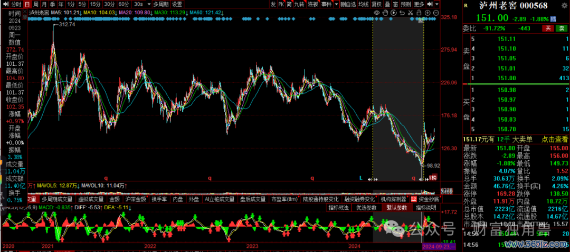
Task: Select the 陆股通持股变化 indicator tab
Action: coord(321,199)
